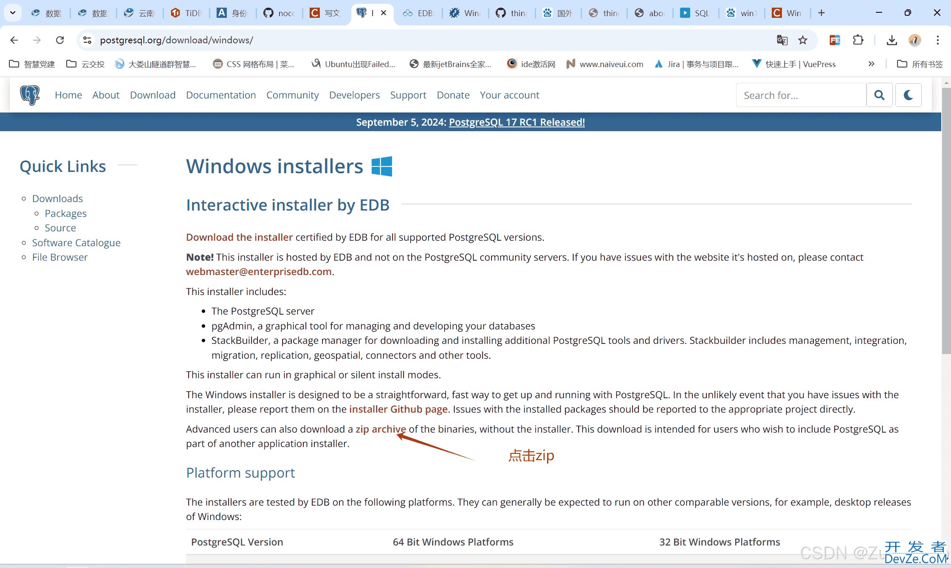The image size is (951, 568).
Task: Open the profile avatar
Action: 914,40
